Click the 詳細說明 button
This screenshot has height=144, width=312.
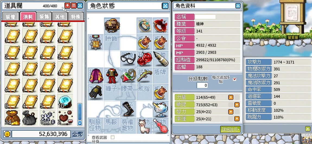coord(230,129)
